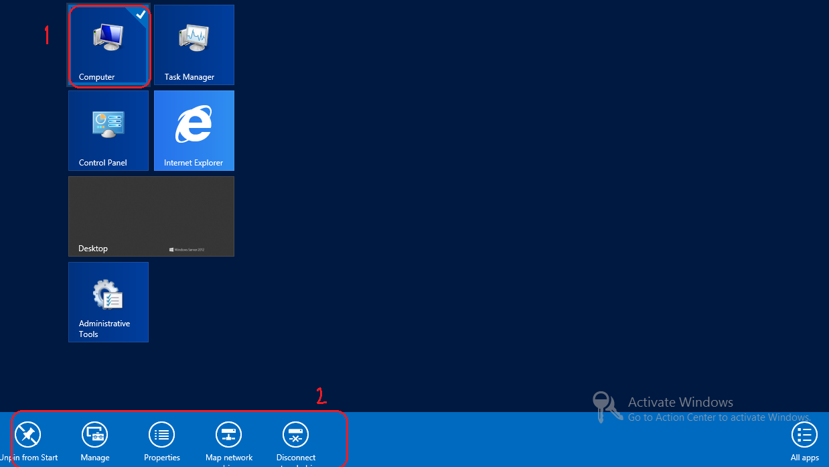Click the Disconnect network drive icon
The image size is (829, 467).
[295, 435]
